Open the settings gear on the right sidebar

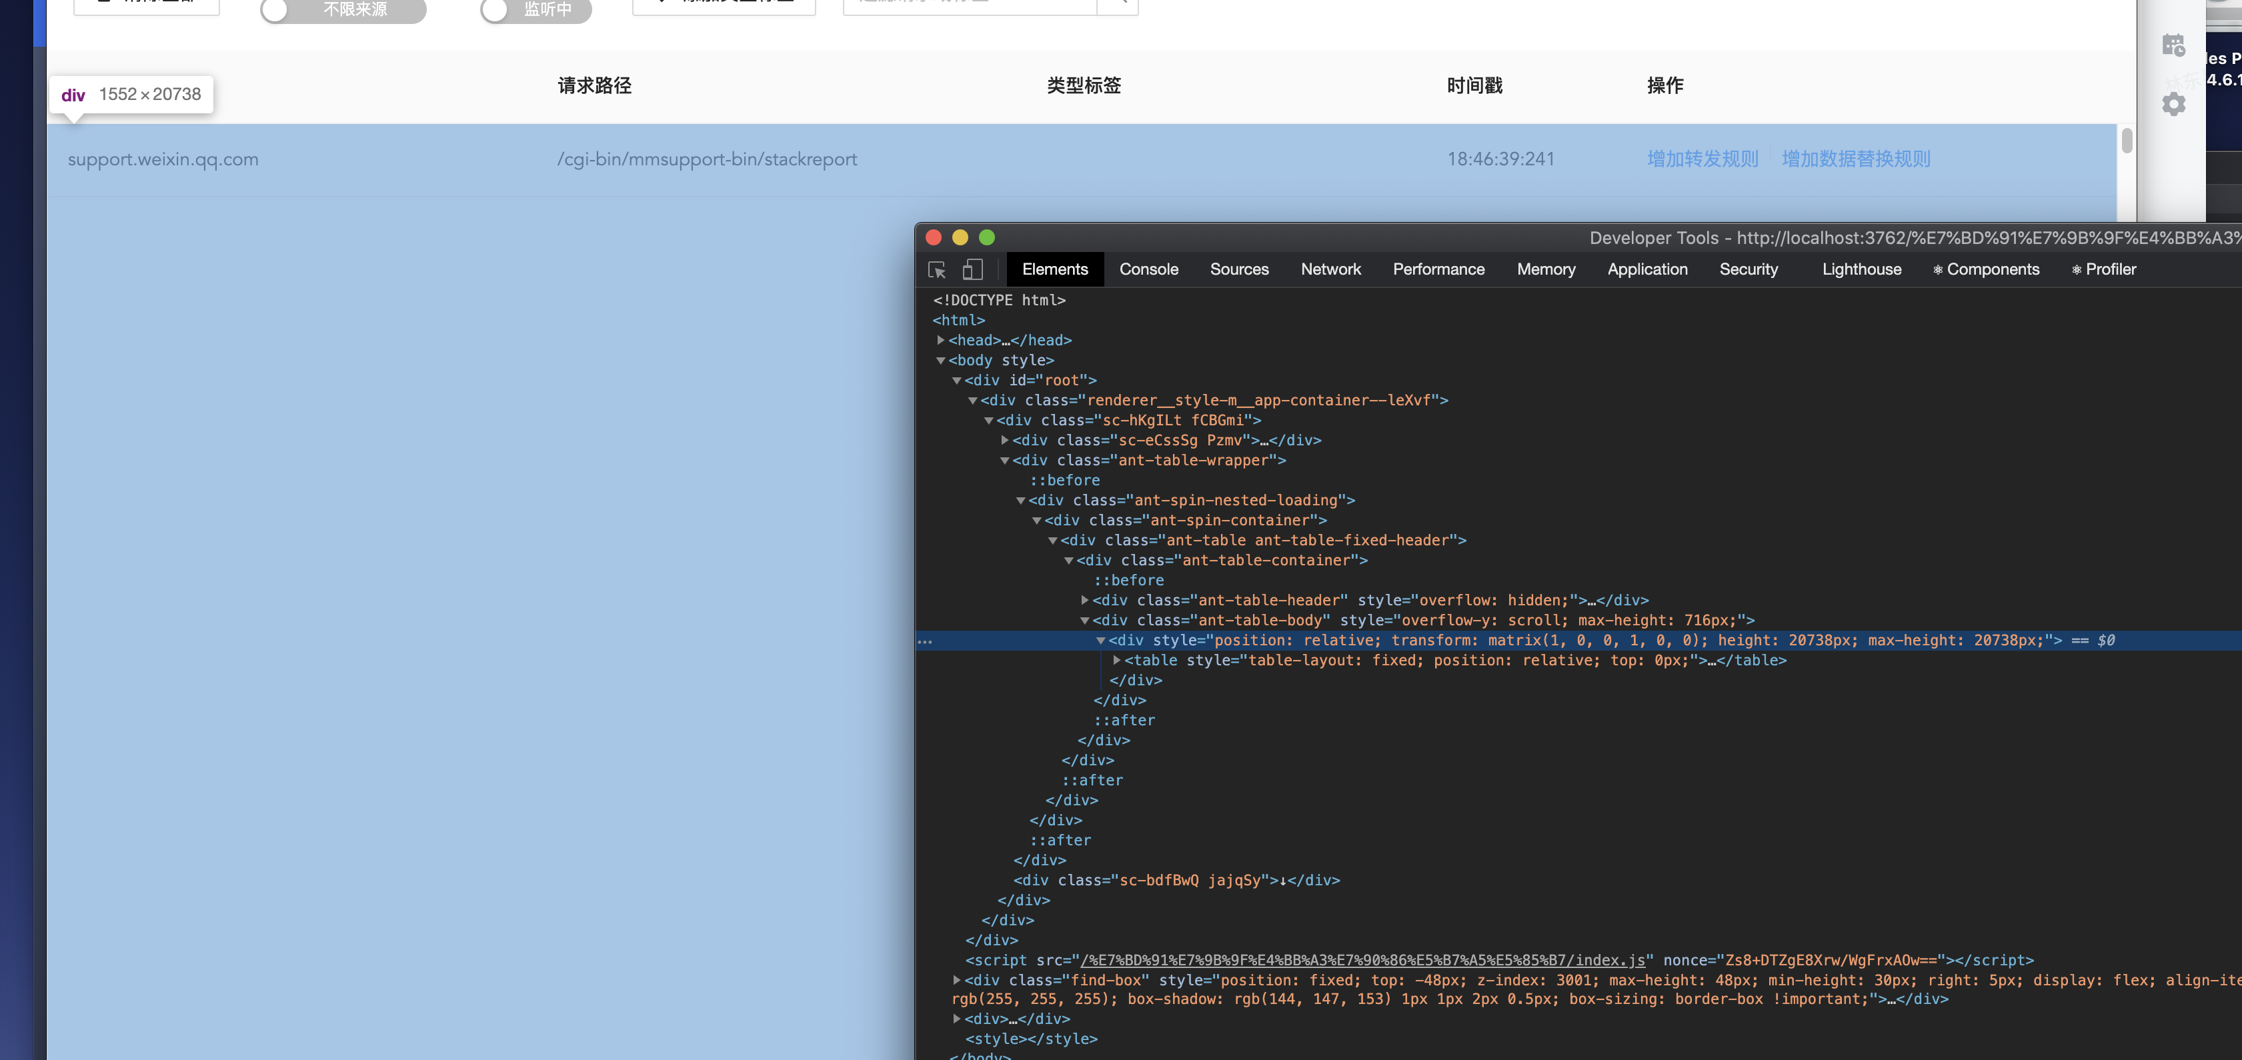coord(2173,103)
